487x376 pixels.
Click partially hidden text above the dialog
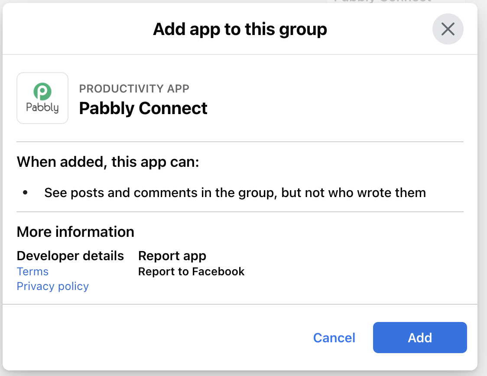(x=383, y=1)
